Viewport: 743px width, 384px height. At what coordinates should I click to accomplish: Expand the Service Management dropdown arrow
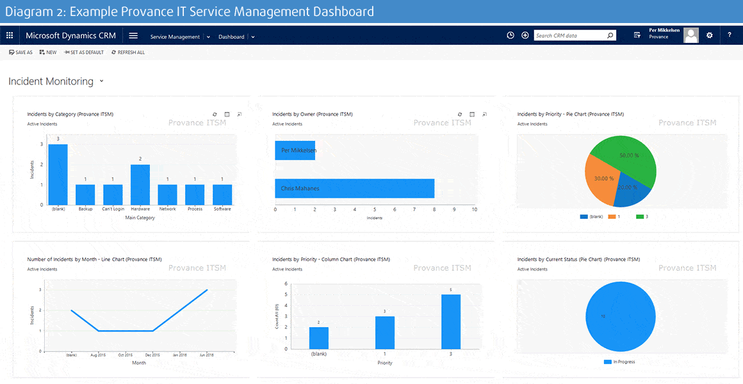pyautogui.click(x=209, y=37)
